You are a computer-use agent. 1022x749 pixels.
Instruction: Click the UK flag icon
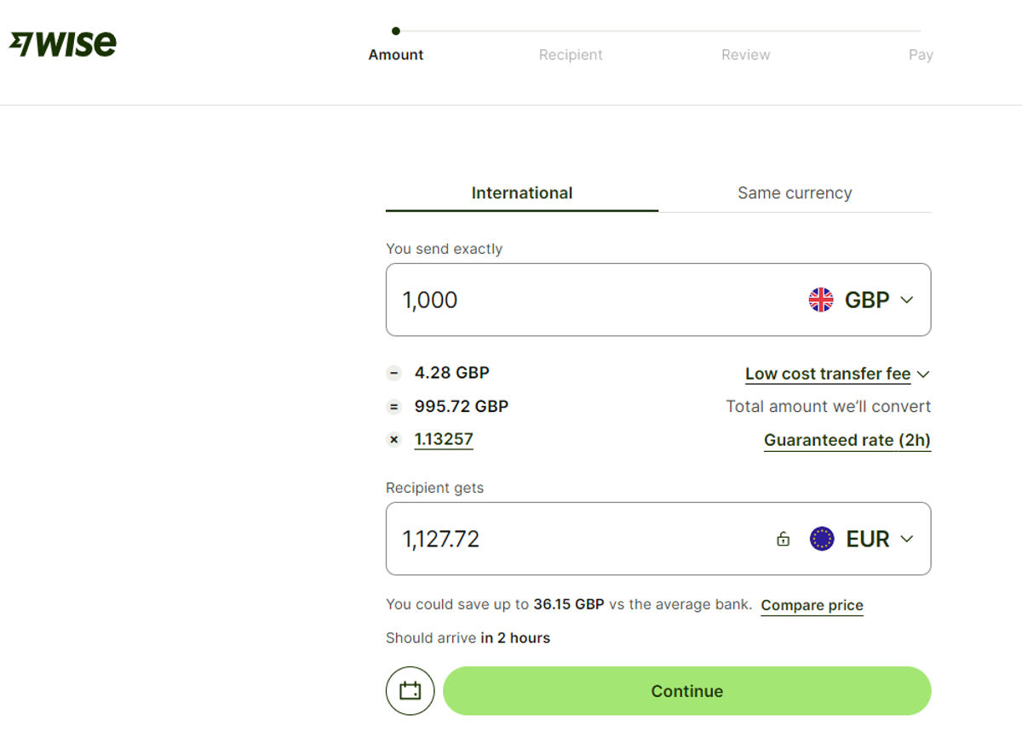[x=821, y=300]
